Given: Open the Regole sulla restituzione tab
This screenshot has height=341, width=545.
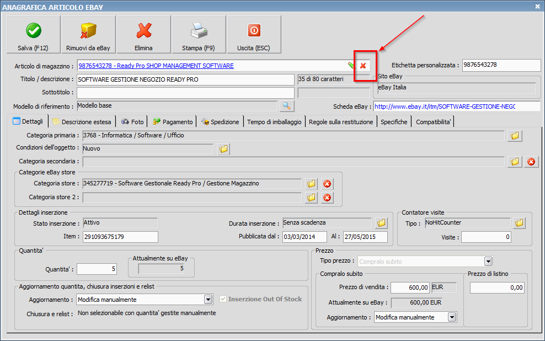Looking at the screenshot, I should (341, 121).
